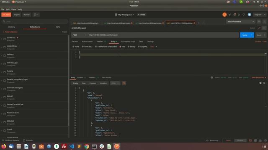The height and width of the screenshot is (150, 268).
Task: Click the Send button
Action: click(245, 35)
